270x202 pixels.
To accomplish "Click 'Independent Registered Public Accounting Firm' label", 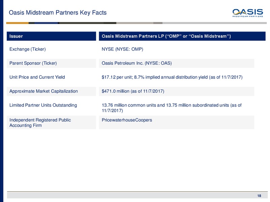I will click(x=40, y=123).
